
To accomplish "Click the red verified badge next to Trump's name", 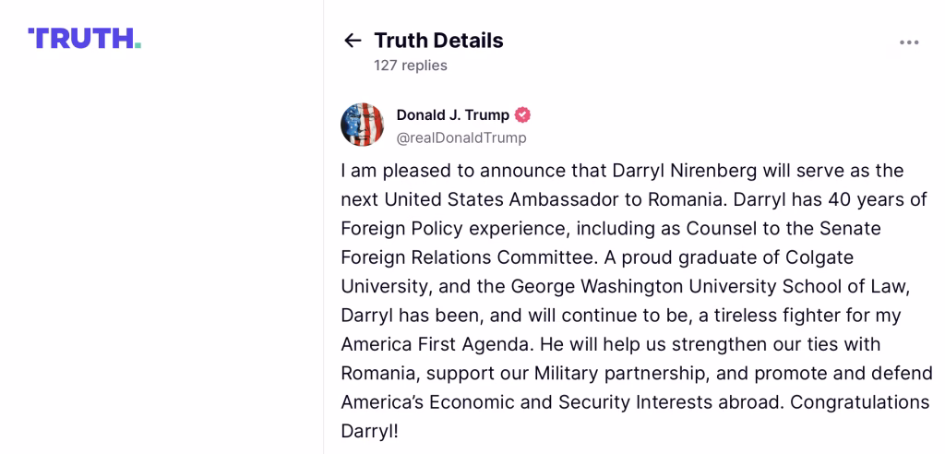I will [x=522, y=115].
